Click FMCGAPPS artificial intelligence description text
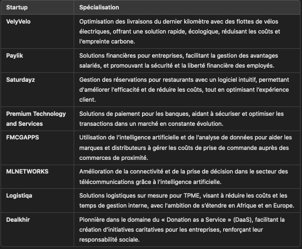Viewport: 302px width, 249px height. (186, 148)
